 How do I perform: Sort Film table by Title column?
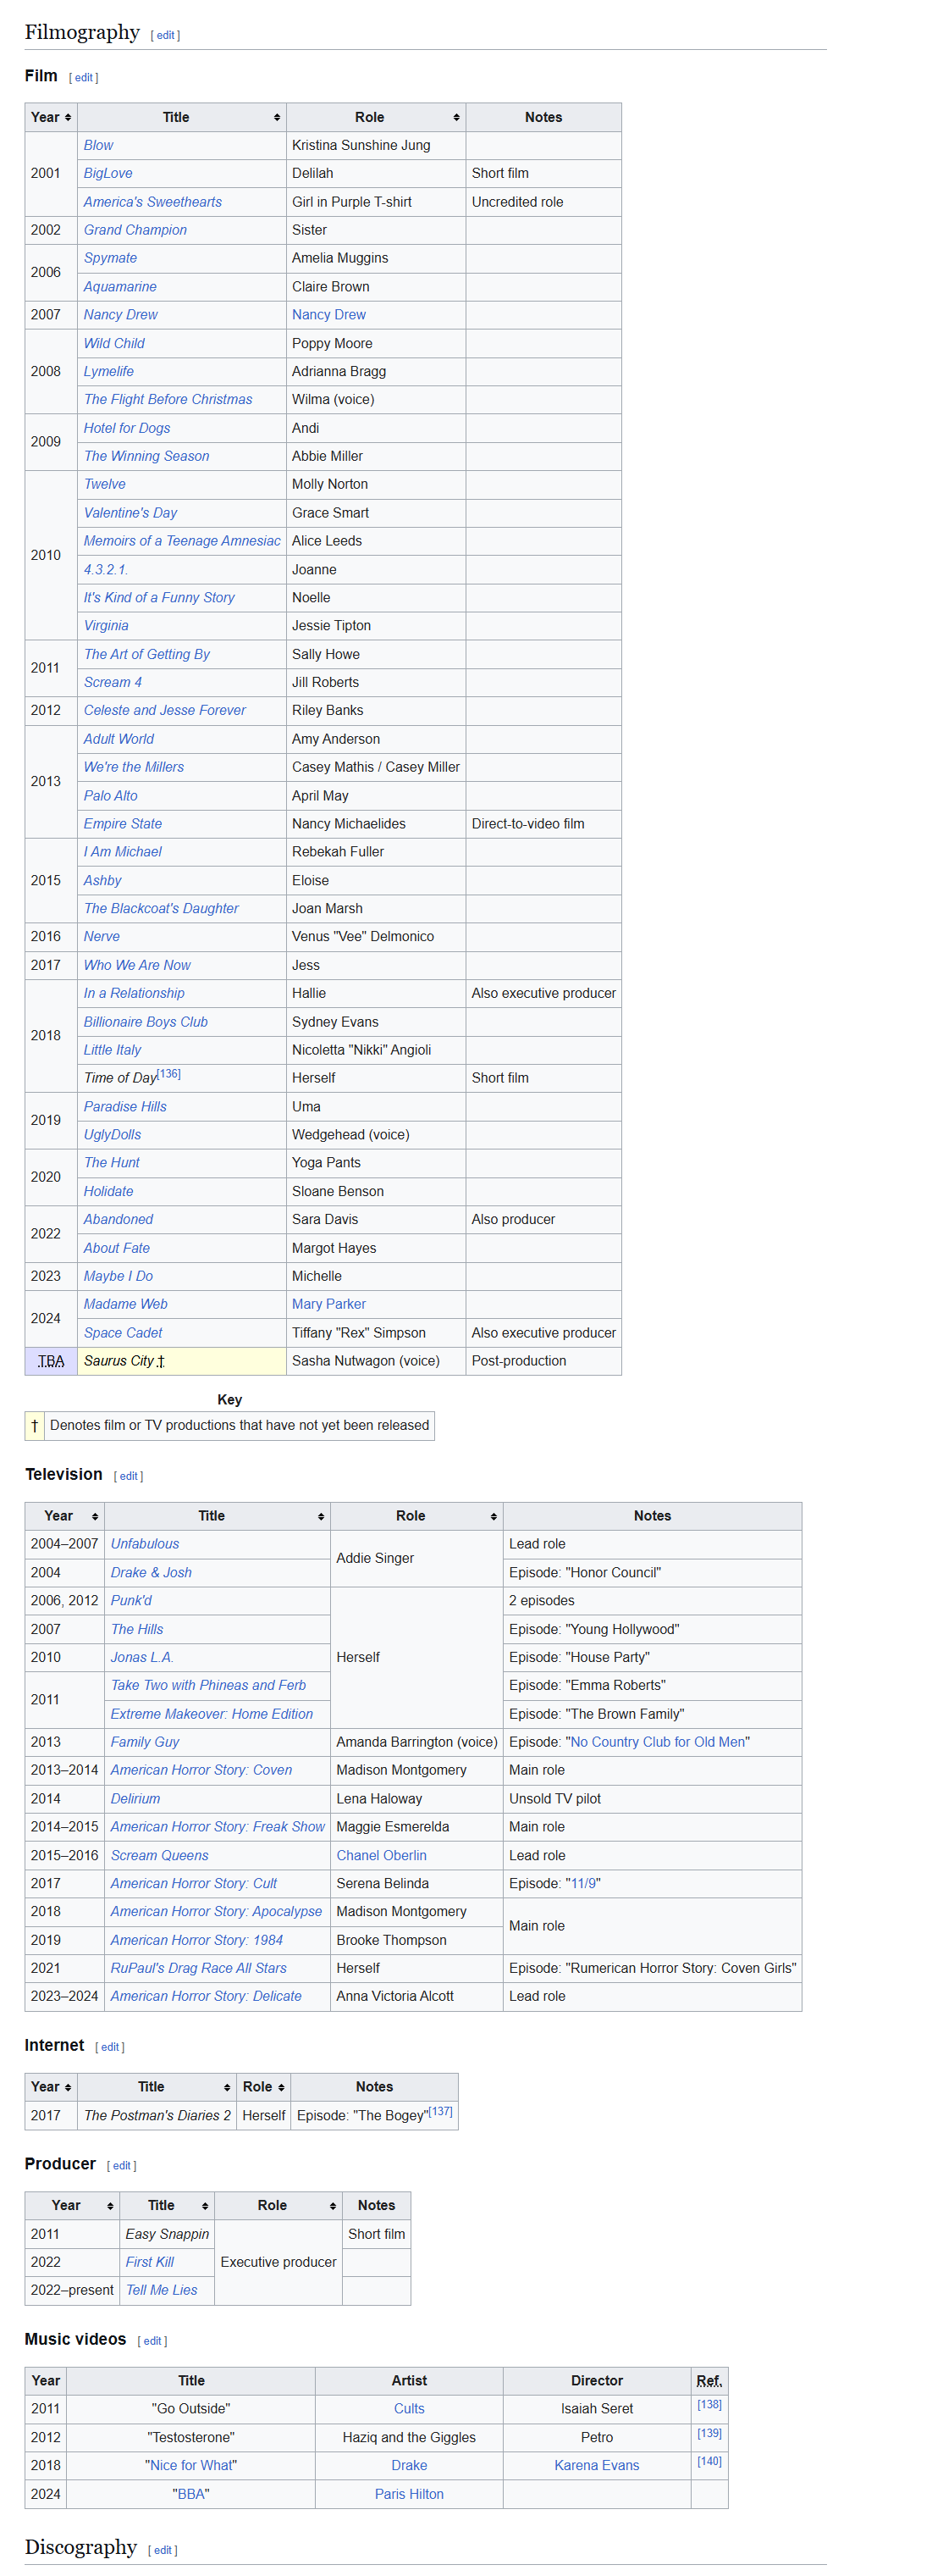(x=182, y=117)
